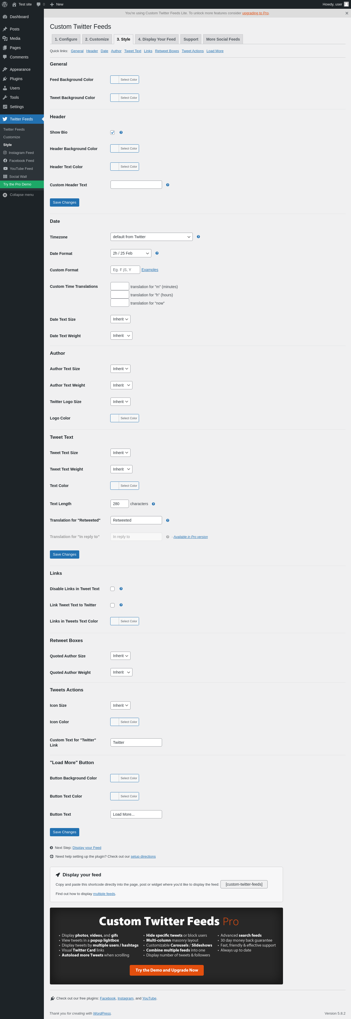Enable Disable Links in Tweet Text checkbox
Viewport: 351px width, 1019px height.
point(113,589)
